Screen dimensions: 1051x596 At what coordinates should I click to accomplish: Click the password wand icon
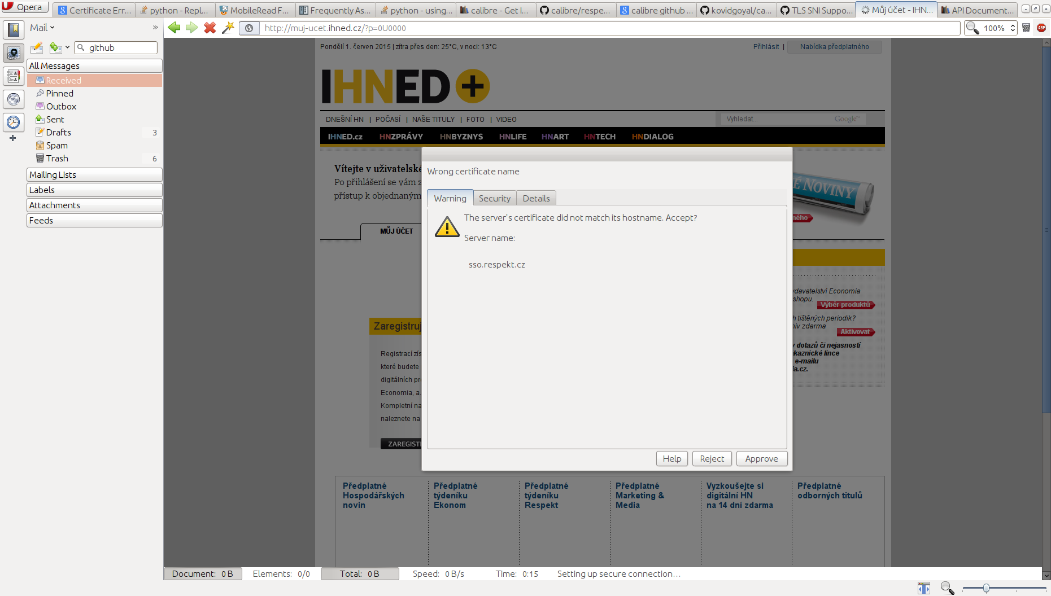tap(228, 28)
